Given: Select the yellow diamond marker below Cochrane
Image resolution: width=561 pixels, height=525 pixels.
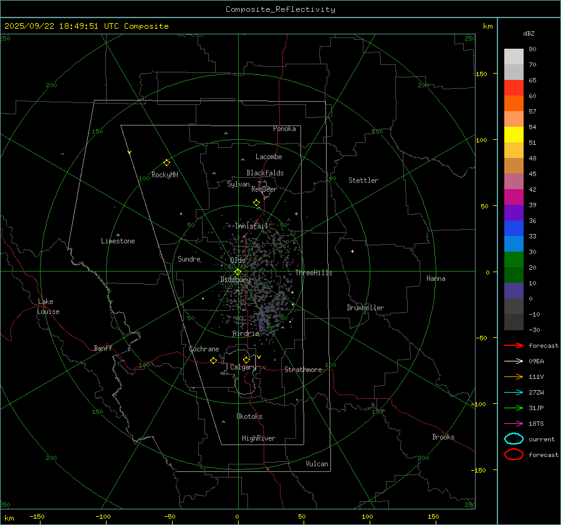Looking at the screenshot, I should [213, 361].
